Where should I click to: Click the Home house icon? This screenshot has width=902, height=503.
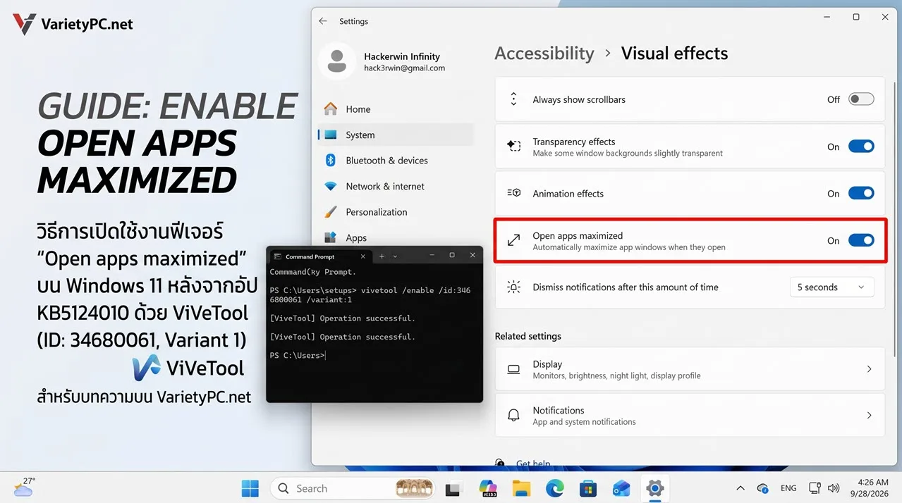coord(330,109)
